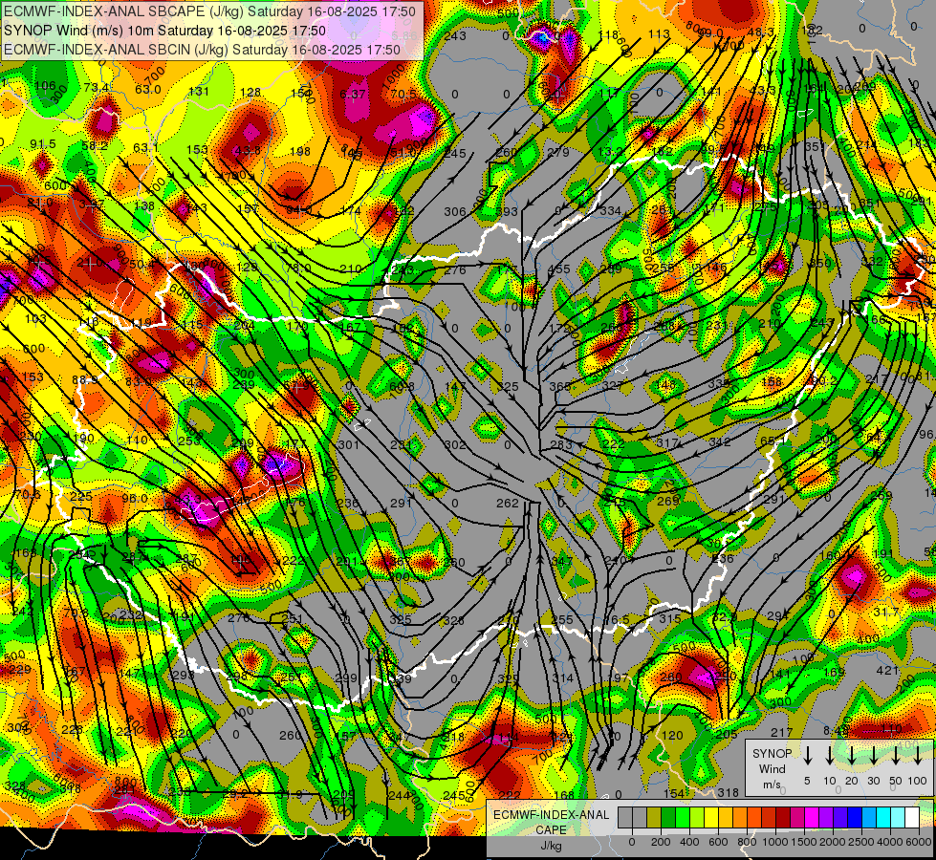Click the map value '421'
The width and height of the screenshot is (936, 860).
coord(887,670)
